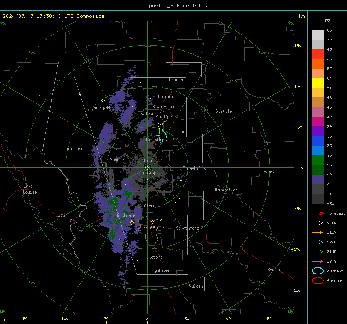This screenshot has width=347, height=324.
Task: Click the 60 dBZ red color swatch
Action: point(318,54)
